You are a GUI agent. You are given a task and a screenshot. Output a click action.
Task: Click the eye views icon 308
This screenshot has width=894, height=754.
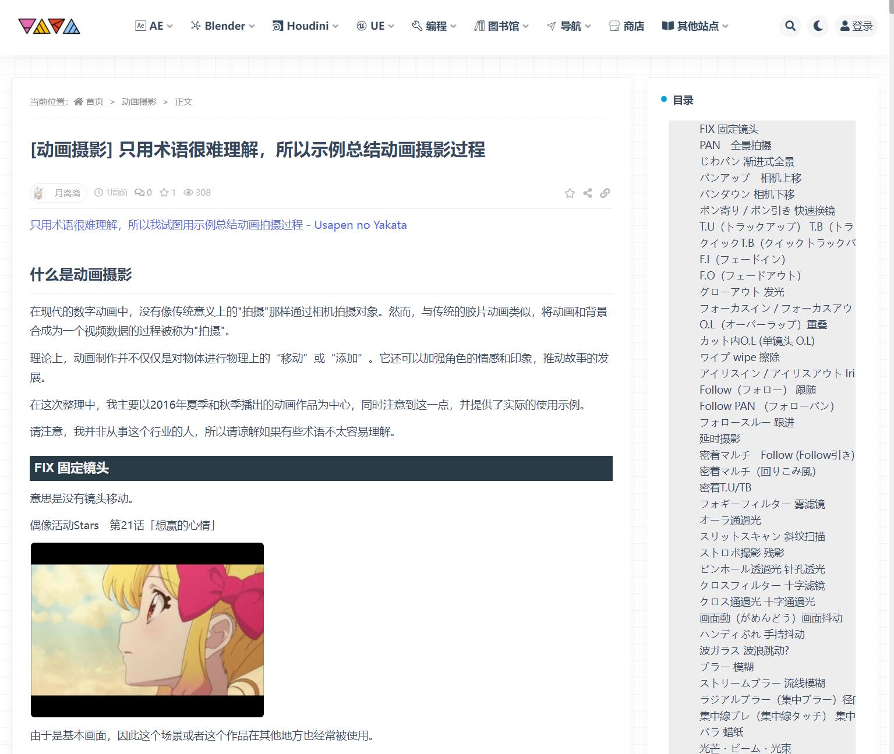(188, 193)
